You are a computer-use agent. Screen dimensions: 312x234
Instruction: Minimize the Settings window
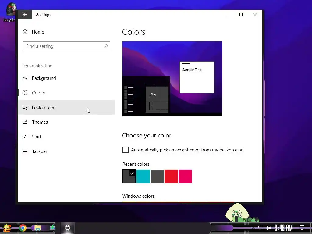(x=227, y=15)
